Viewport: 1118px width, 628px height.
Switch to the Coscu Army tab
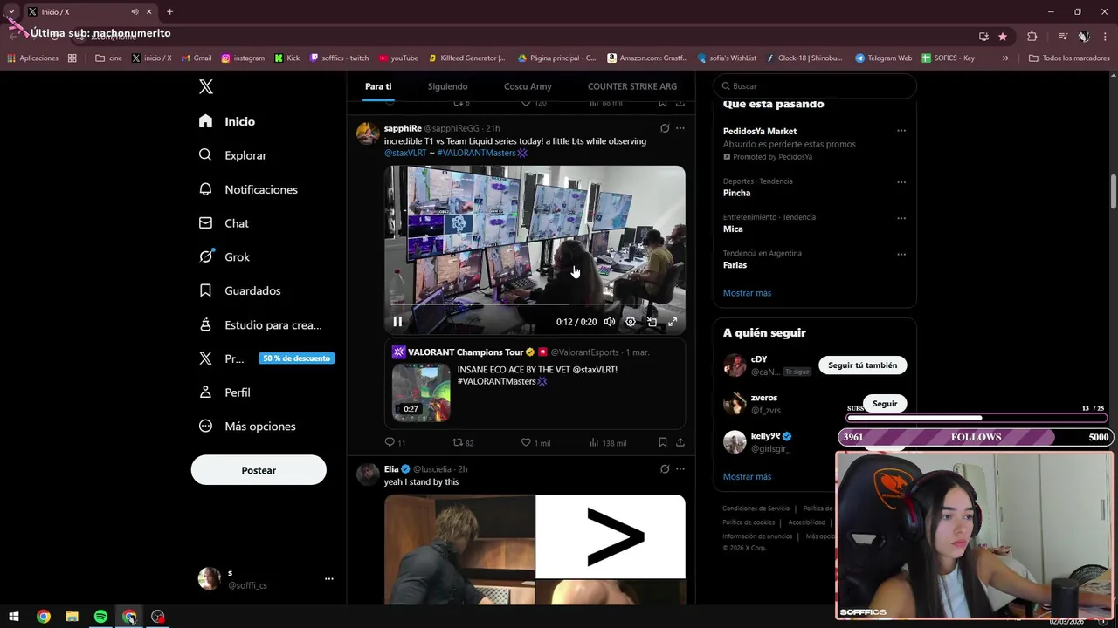tap(528, 86)
